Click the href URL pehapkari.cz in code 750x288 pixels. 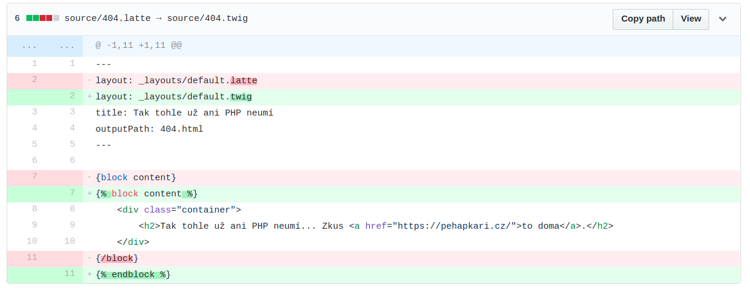(454, 226)
